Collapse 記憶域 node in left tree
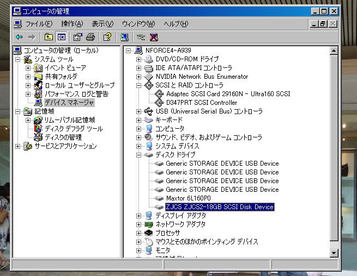This screenshot has height=276, width=357. click(x=17, y=111)
